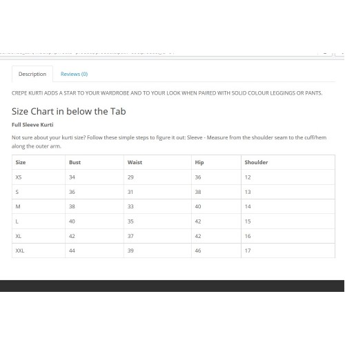Click the S size row label

click(x=17, y=192)
